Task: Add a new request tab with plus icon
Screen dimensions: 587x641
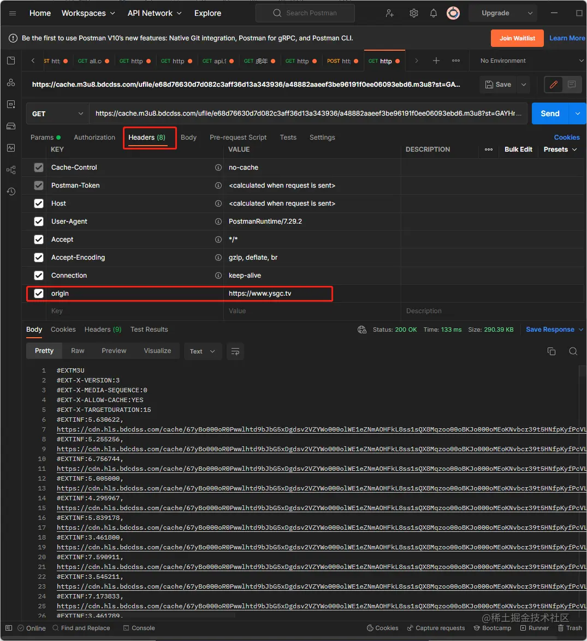Action: click(x=436, y=61)
